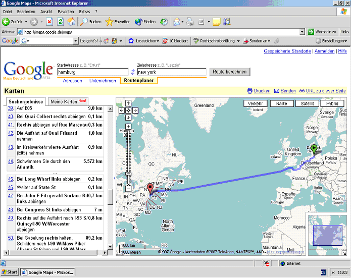Viewport: 351px width, 278px height.
Task: Click the Google toolbar bookmark star icon
Action: 131,41
